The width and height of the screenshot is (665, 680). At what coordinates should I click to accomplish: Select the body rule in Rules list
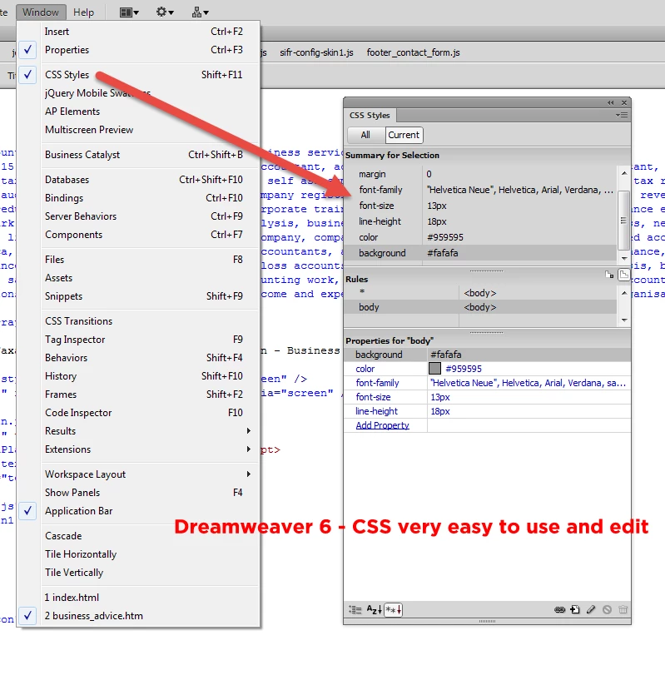coord(480,307)
